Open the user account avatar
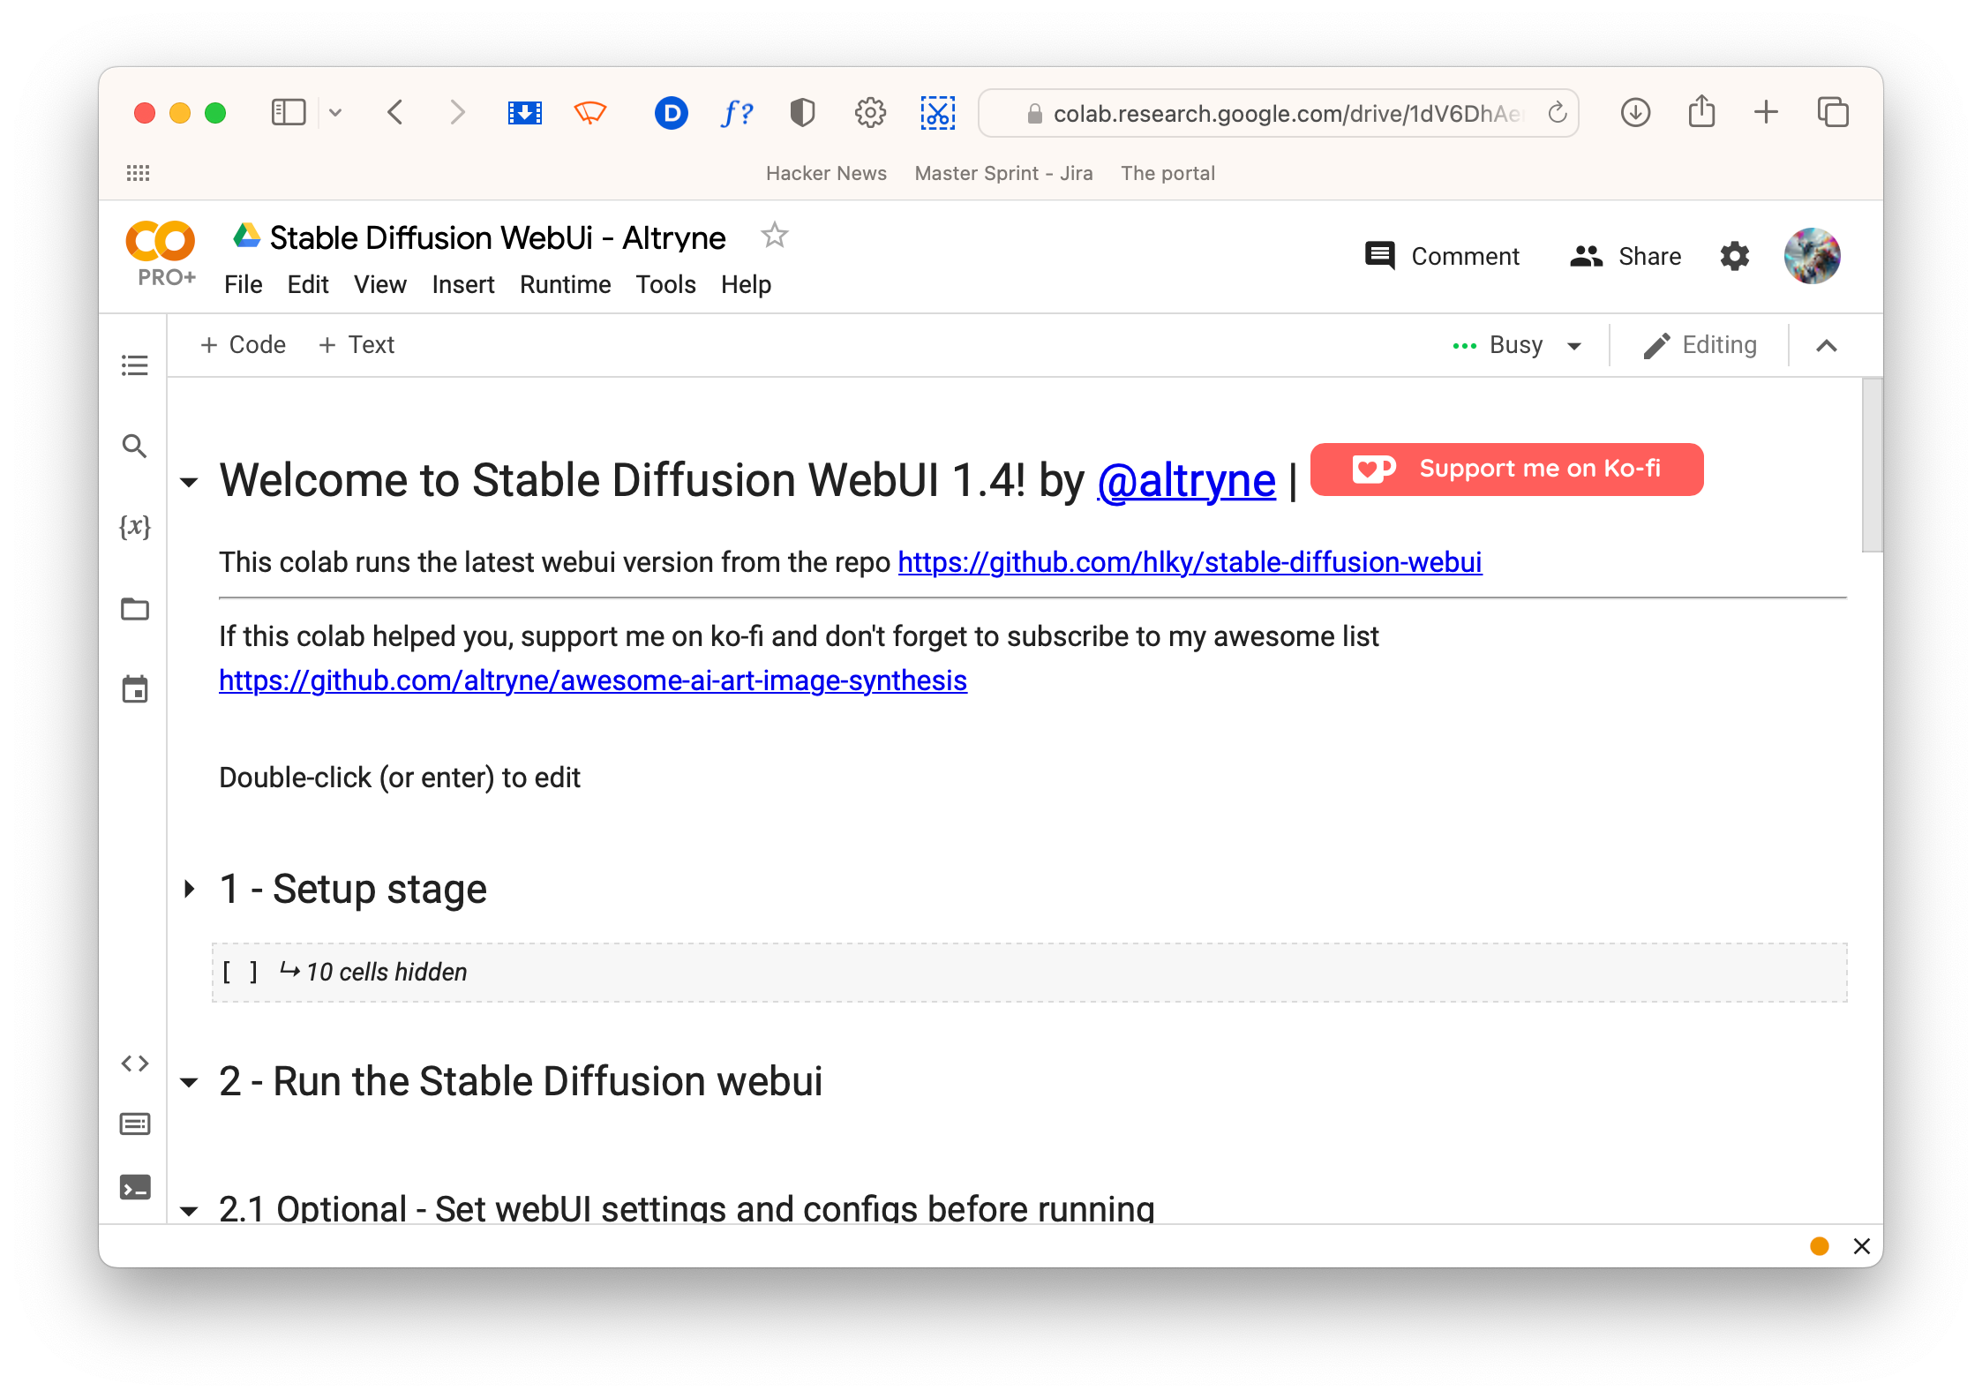 click(x=1812, y=256)
